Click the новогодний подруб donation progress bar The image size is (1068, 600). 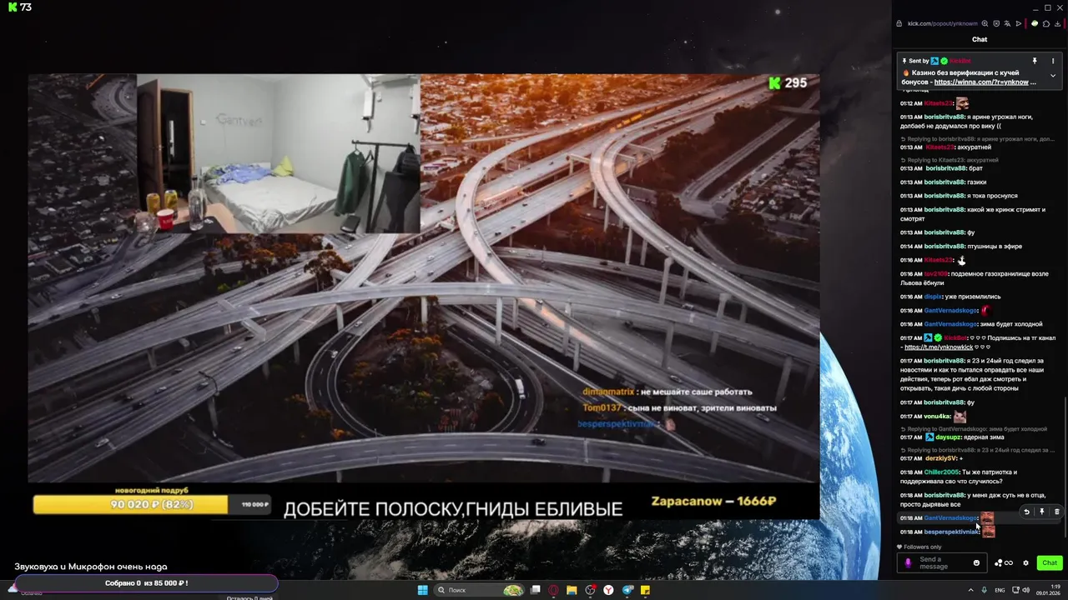(150, 504)
